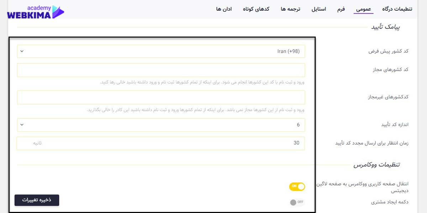Screen dimensions: 427x213
Task: Expand the verification code length dropdown showing 6
Action: click(161, 125)
